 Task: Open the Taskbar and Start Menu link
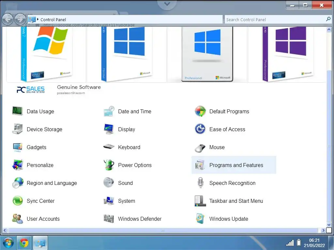click(x=236, y=201)
